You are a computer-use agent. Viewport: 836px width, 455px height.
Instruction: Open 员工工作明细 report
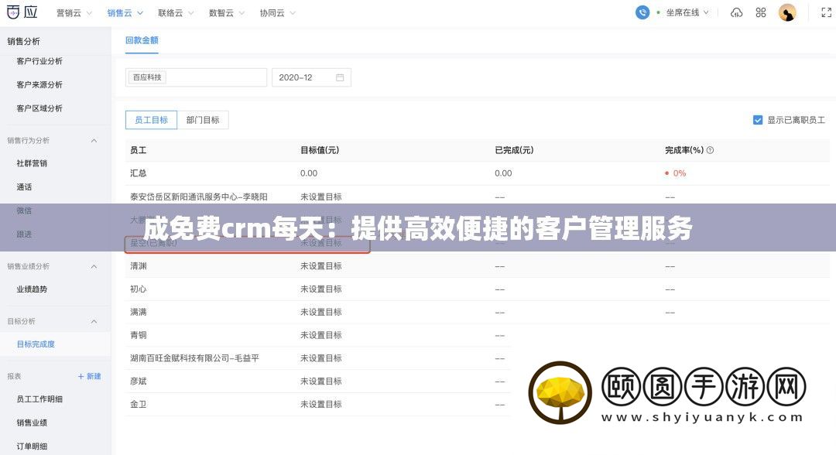pos(39,399)
